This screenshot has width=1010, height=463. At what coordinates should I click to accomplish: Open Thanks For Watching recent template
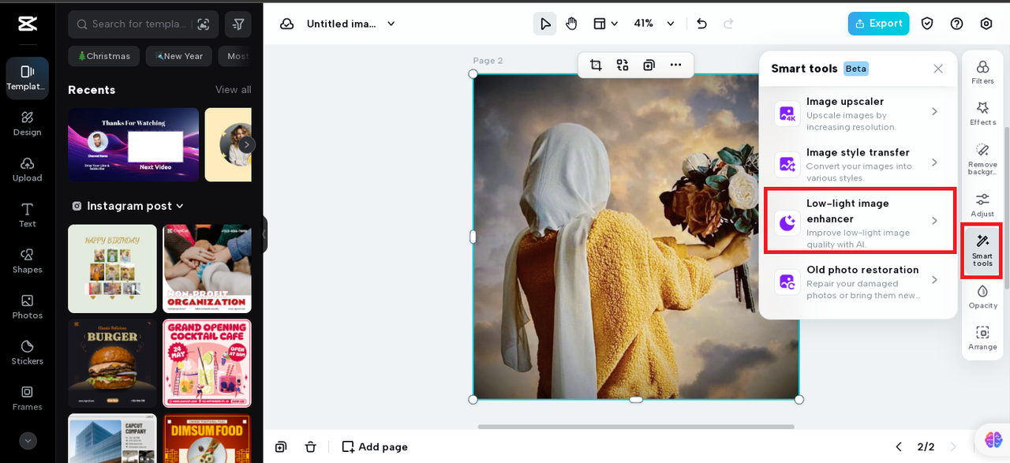coord(133,144)
